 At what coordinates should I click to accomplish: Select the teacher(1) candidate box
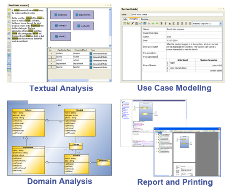[83, 26]
